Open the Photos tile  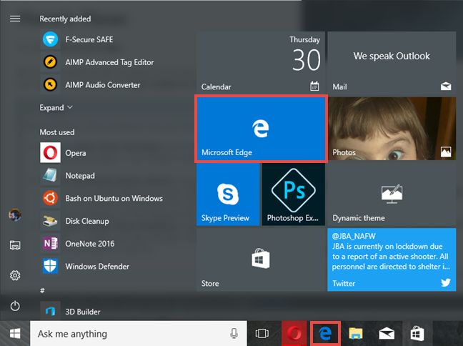coord(392,129)
